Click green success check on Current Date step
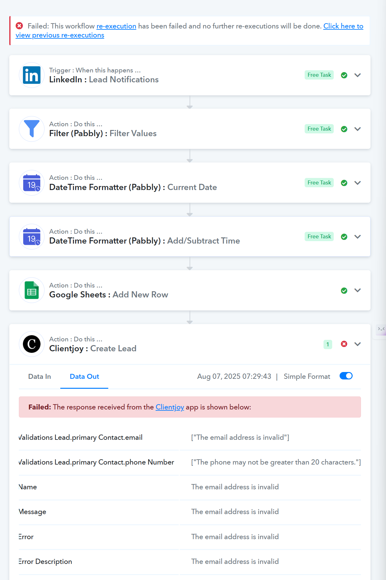Screen dimensions: 386x580 (x=344, y=183)
